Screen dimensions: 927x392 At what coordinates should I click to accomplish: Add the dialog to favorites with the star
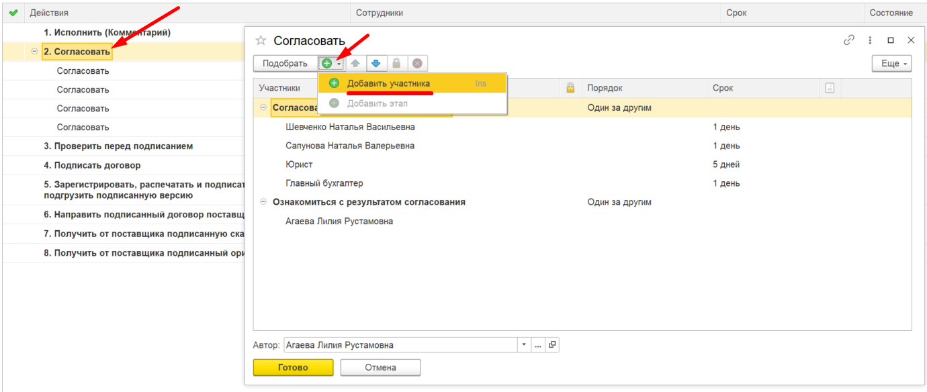tap(261, 41)
